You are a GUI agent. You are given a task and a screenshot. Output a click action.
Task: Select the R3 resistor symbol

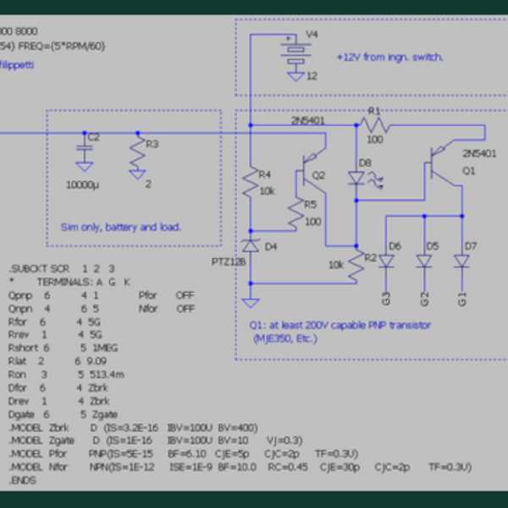tap(138, 152)
